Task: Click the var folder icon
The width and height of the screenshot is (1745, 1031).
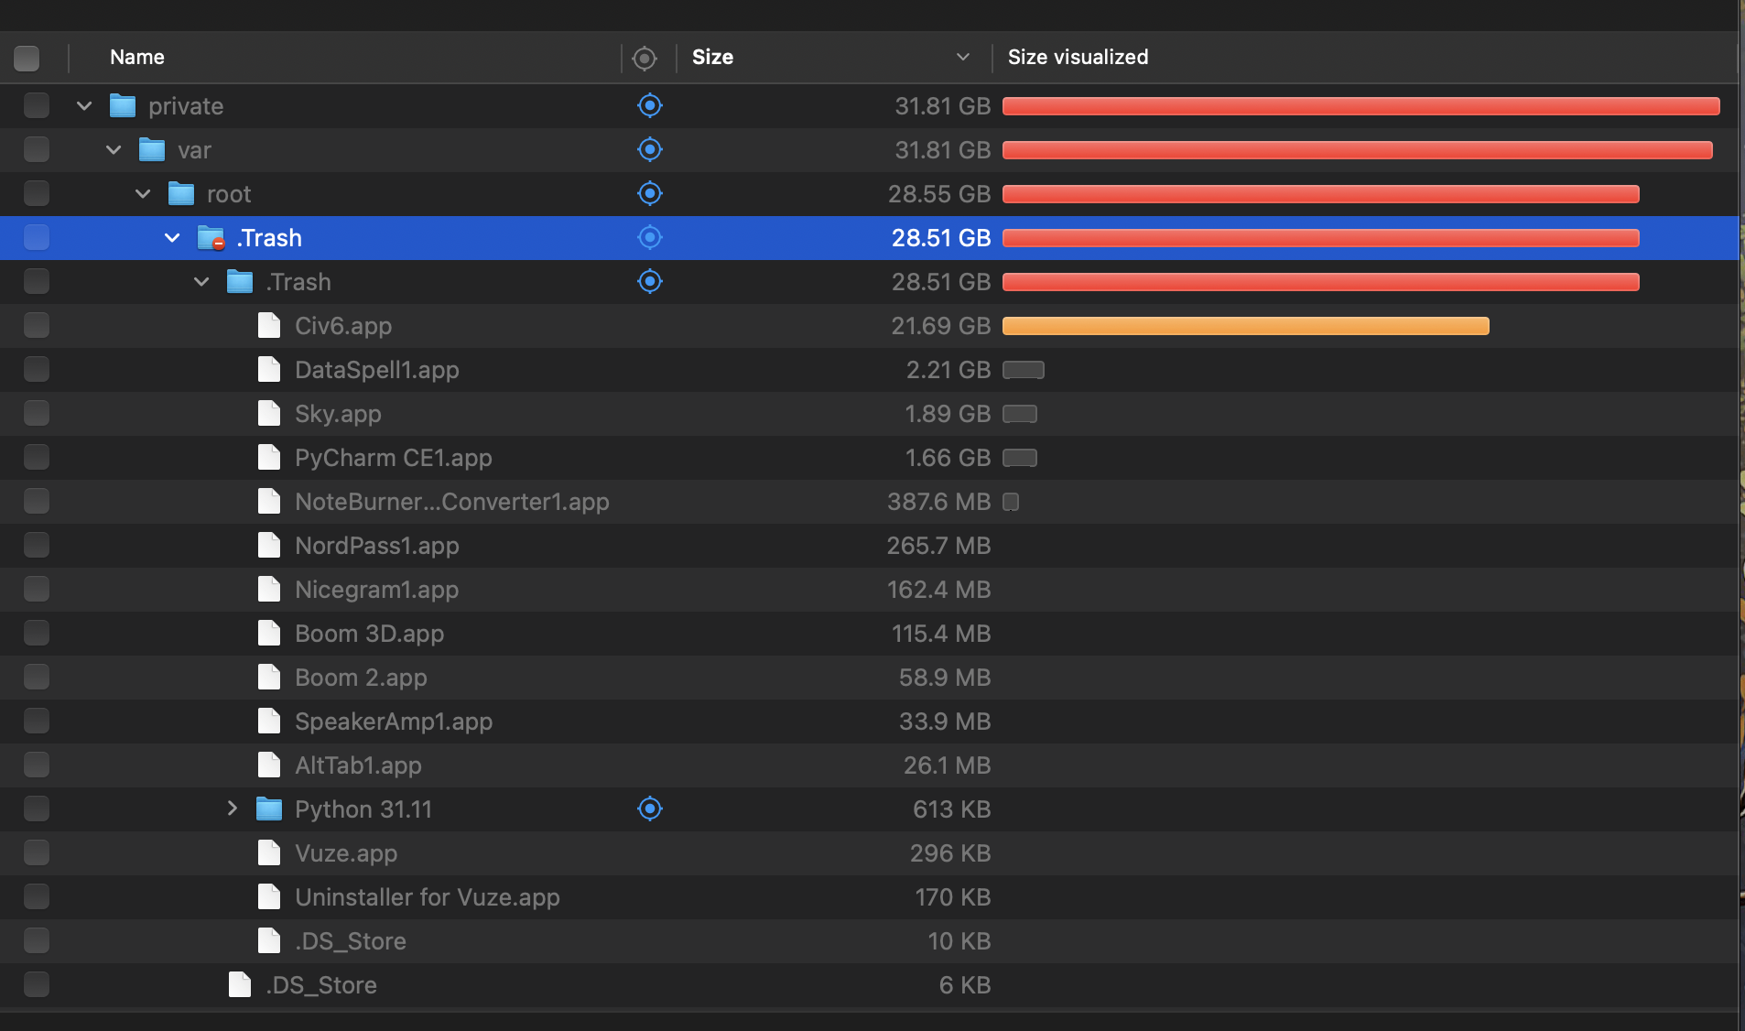Action: coord(152,150)
